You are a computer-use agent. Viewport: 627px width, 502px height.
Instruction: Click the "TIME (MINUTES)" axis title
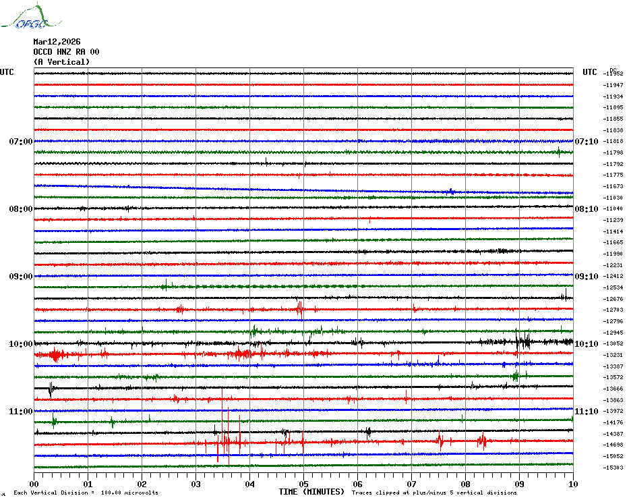311,492
